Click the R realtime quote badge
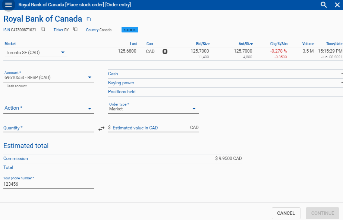 click(x=165, y=51)
